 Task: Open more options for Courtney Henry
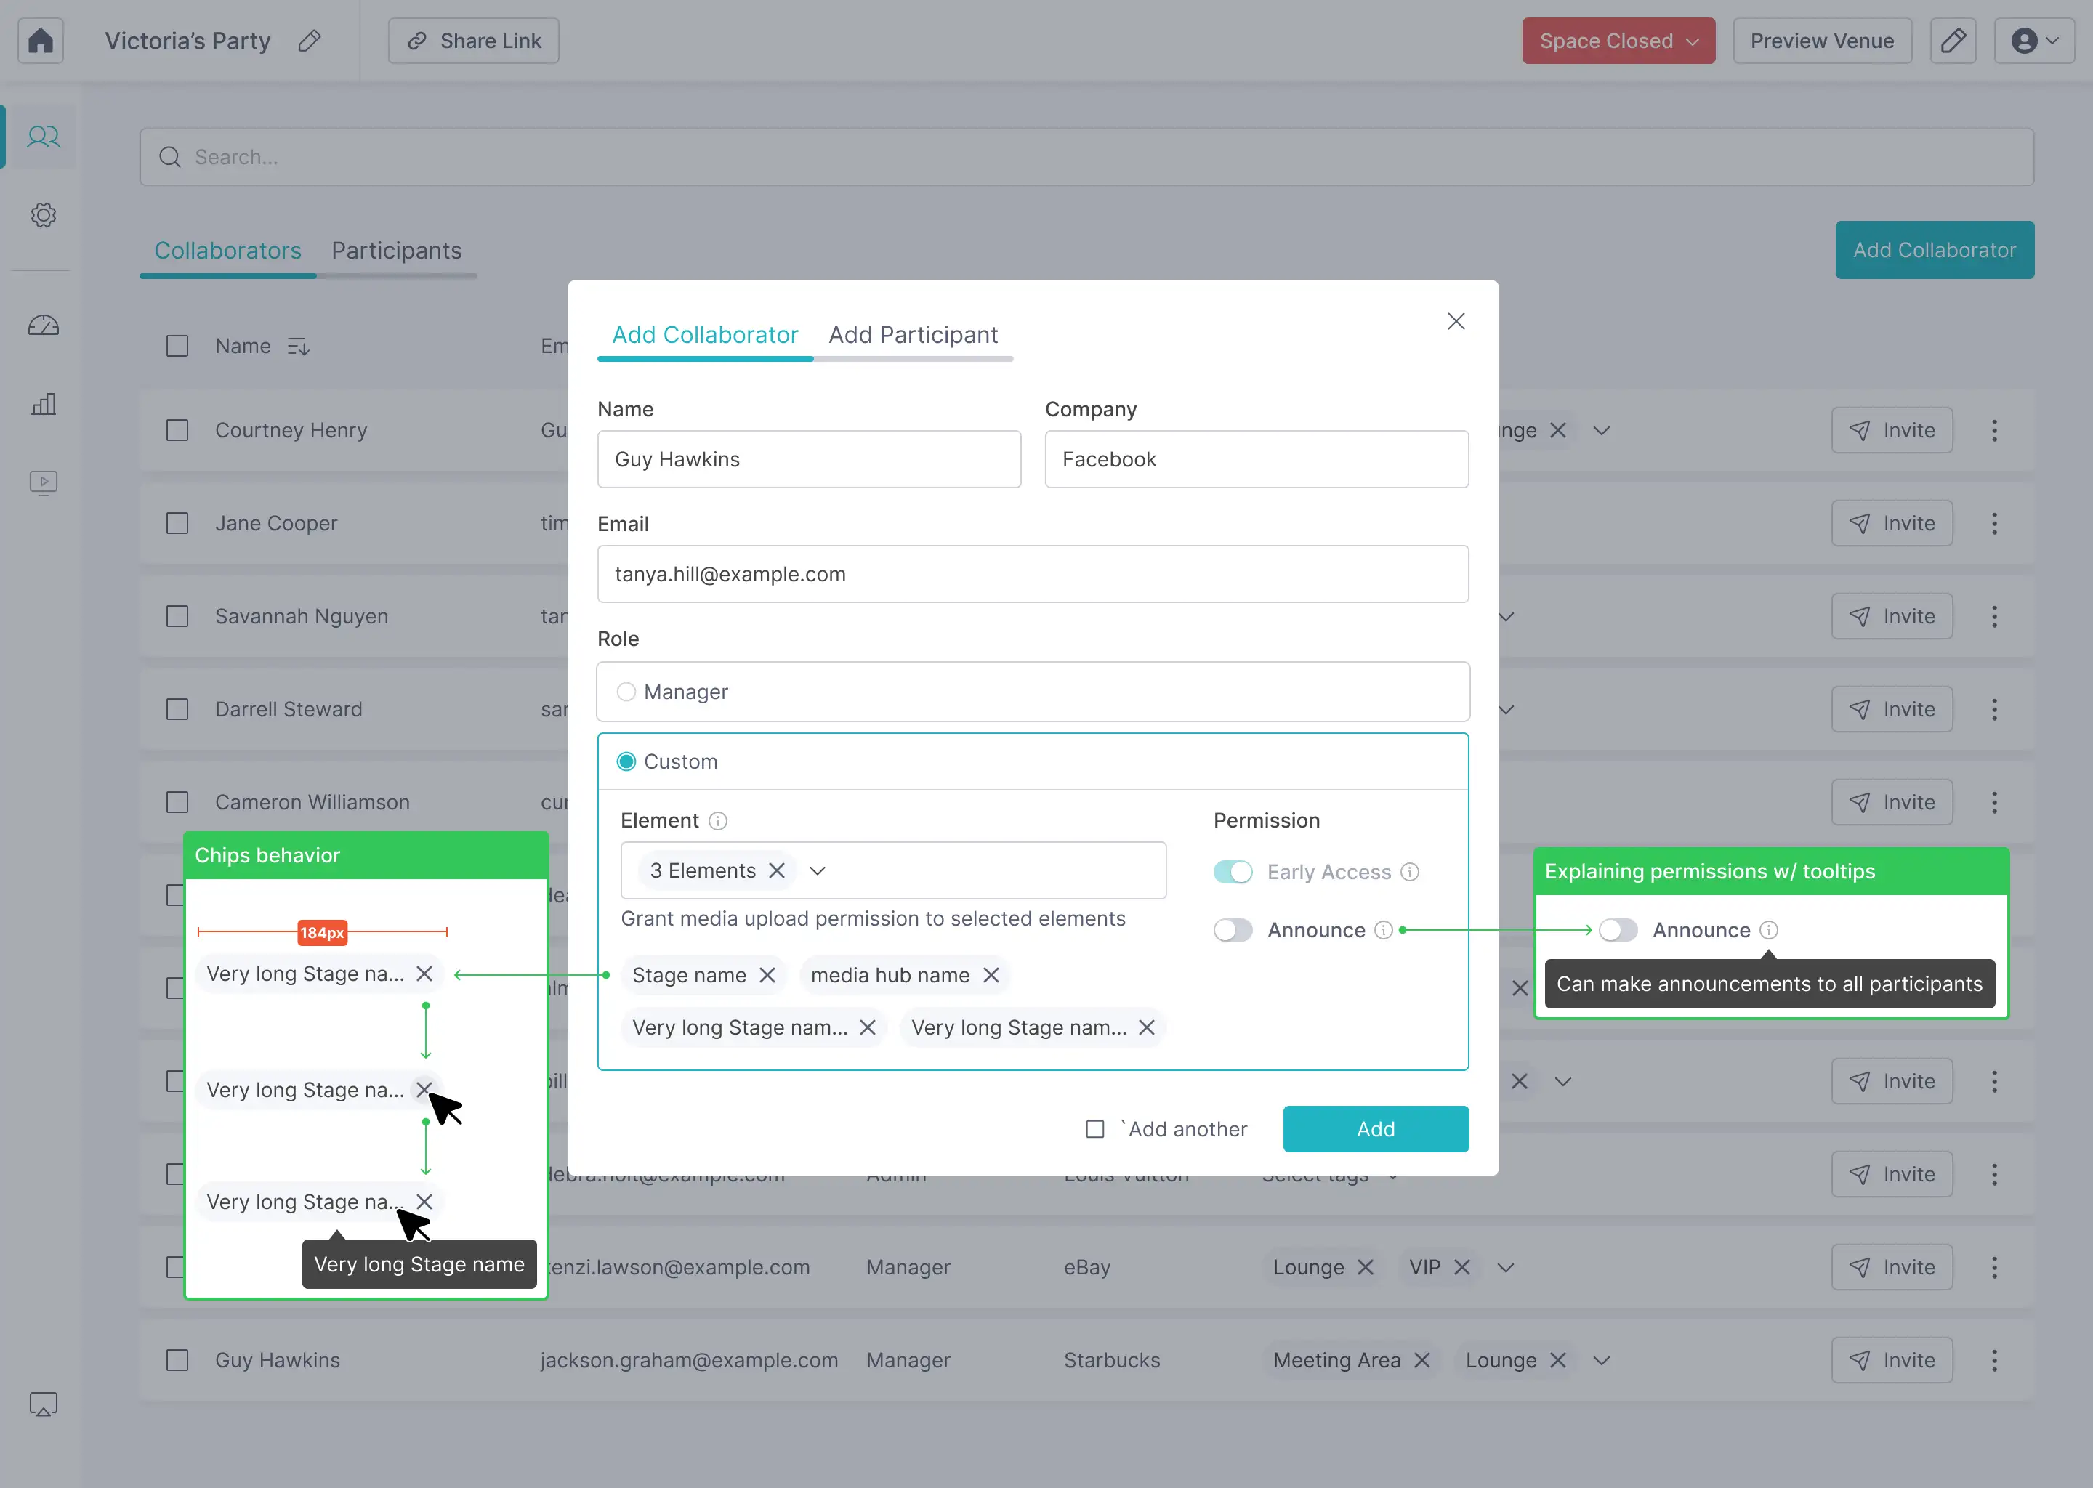click(x=1994, y=431)
